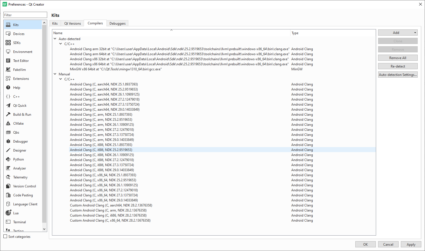Viewport: 425px width, 251px height.
Task: Select the Designer pencil icon
Action: click(8, 150)
